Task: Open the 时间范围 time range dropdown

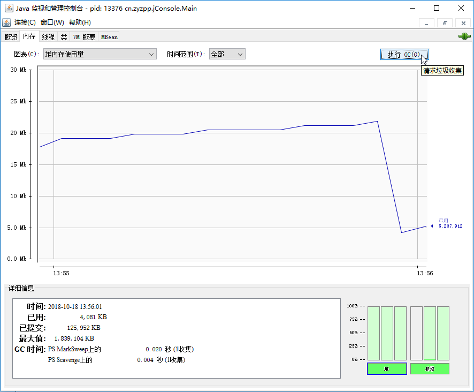Action: pos(227,54)
